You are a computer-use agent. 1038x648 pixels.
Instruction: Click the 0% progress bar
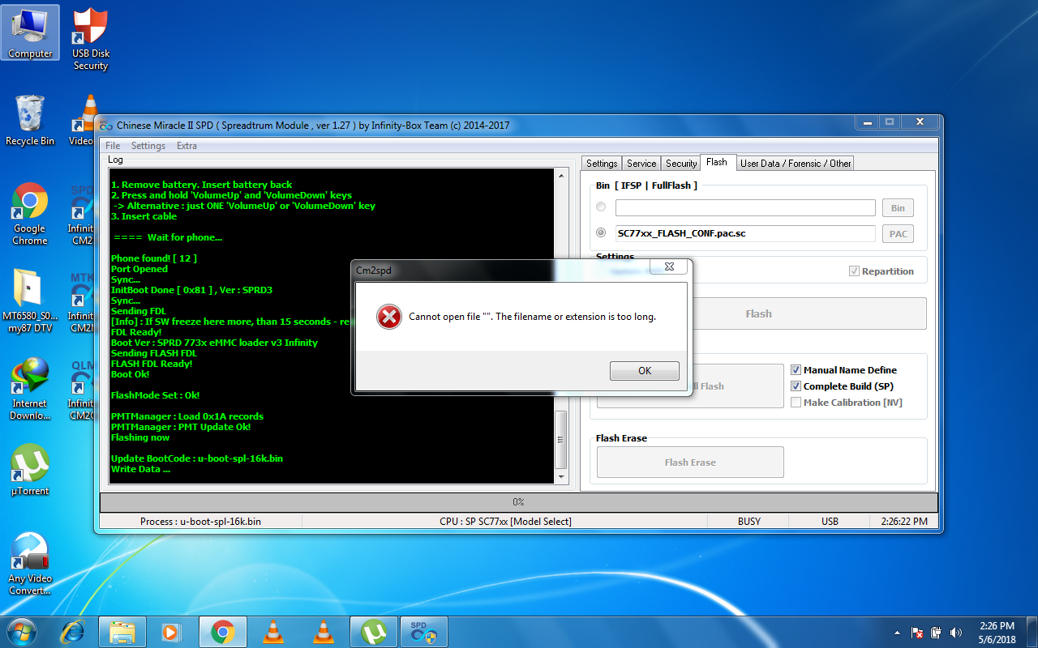518,502
